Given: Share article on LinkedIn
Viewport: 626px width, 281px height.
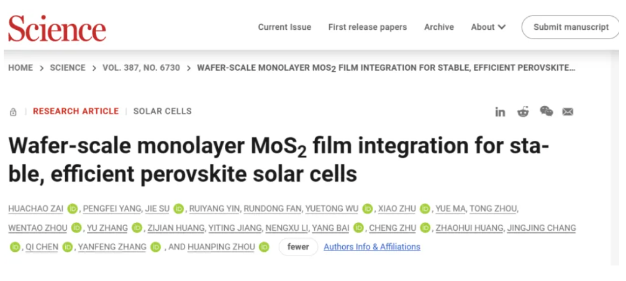Looking at the screenshot, I should pos(500,112).
